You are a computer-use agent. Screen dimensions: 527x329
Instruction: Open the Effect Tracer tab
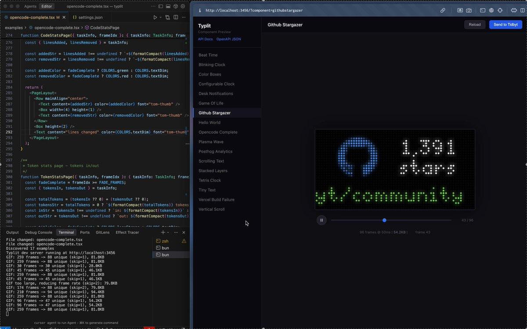pos(127,232)
